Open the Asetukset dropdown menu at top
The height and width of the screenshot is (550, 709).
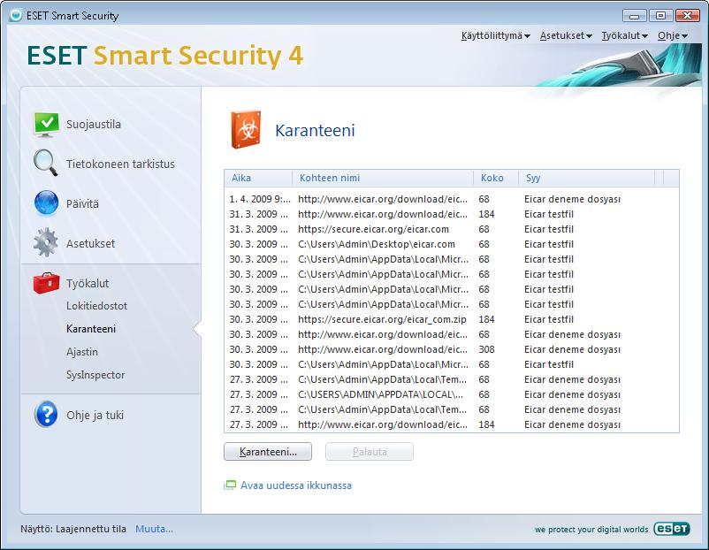point(566,35)
